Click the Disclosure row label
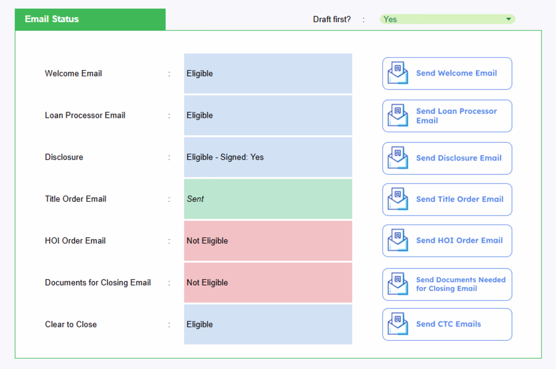 [x=64, y=157]
